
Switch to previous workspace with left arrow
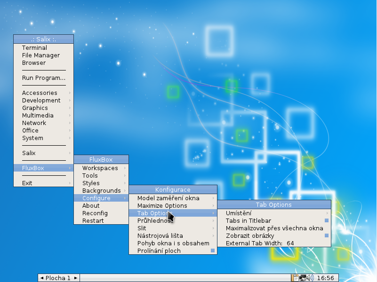click(x=42, y=278)
